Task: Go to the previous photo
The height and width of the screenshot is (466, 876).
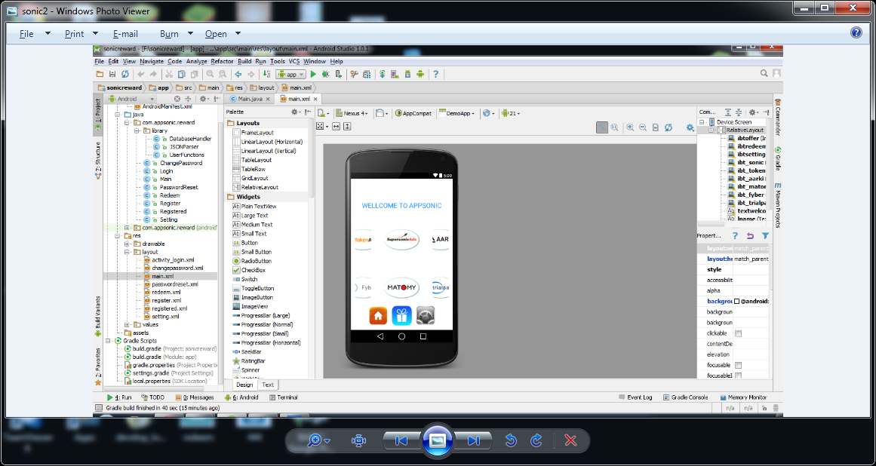Action: point(401,440)
